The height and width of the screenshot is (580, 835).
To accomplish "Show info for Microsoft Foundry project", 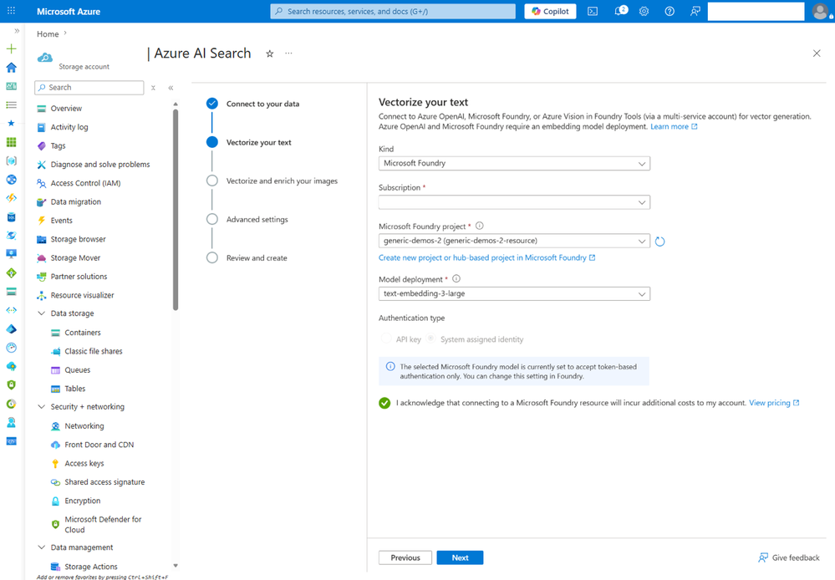I will click(x=479, y=226).
